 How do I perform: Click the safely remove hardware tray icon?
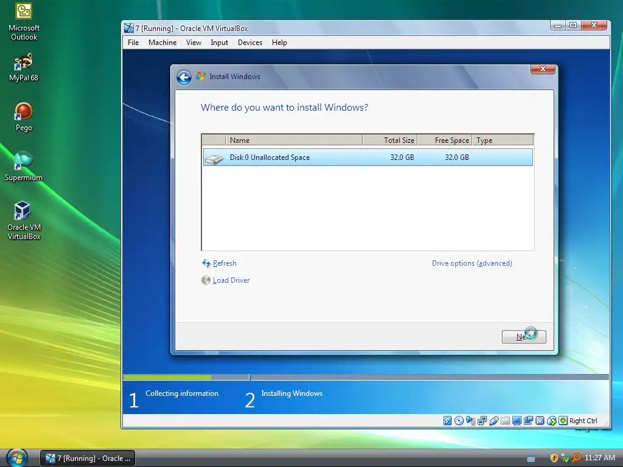565,458
